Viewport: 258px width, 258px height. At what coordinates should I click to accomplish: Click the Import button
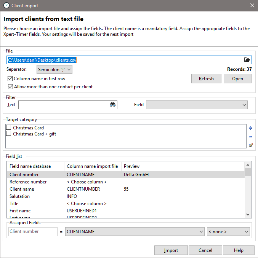click(171, 250)
